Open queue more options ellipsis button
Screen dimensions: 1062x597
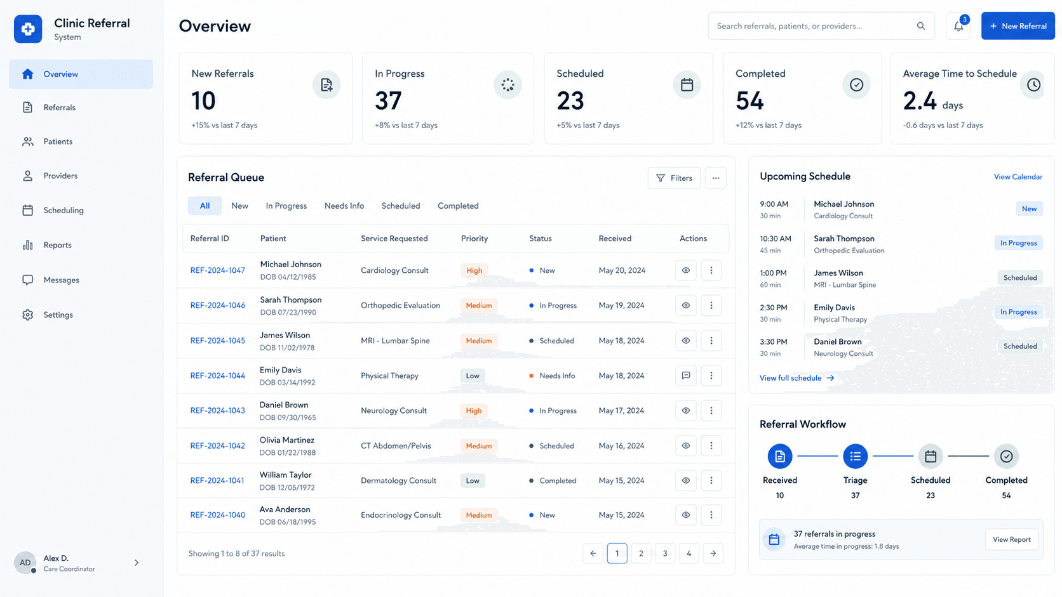pos(716,178)
